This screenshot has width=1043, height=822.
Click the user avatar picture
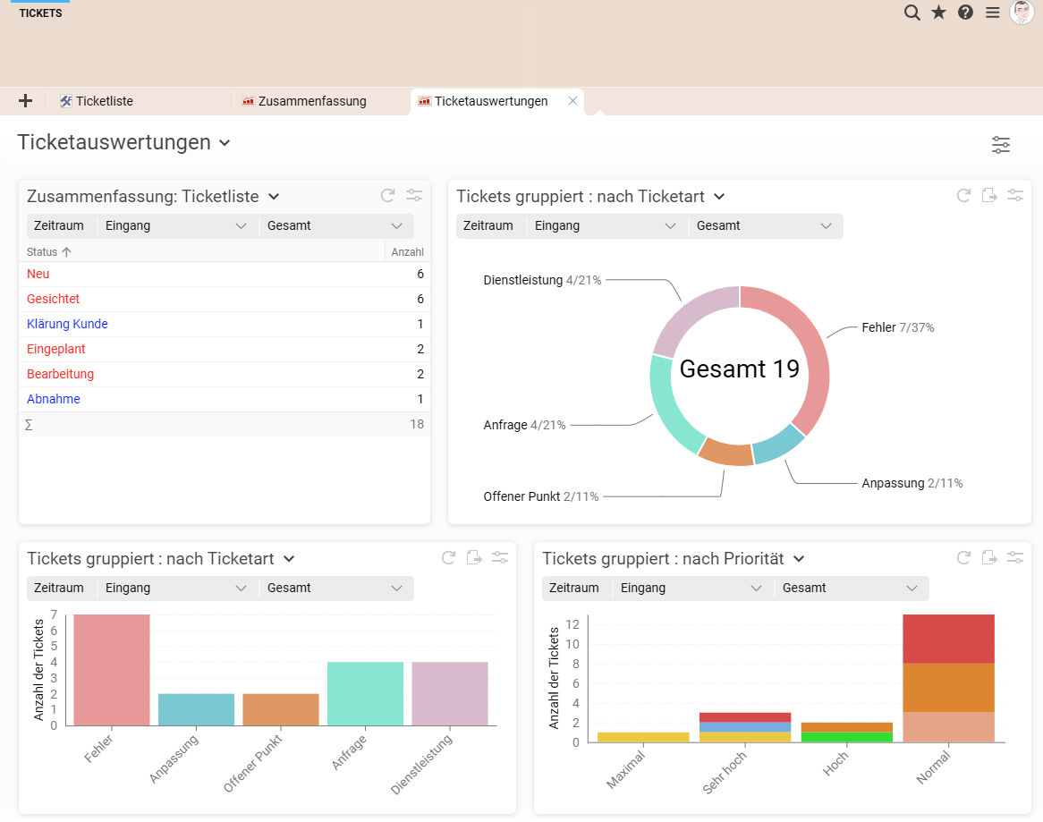click(1022, 13)
